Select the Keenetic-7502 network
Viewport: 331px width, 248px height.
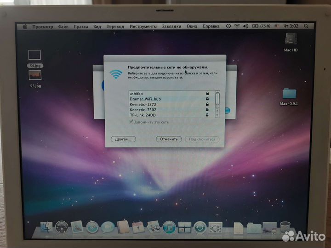click(172, 110)
